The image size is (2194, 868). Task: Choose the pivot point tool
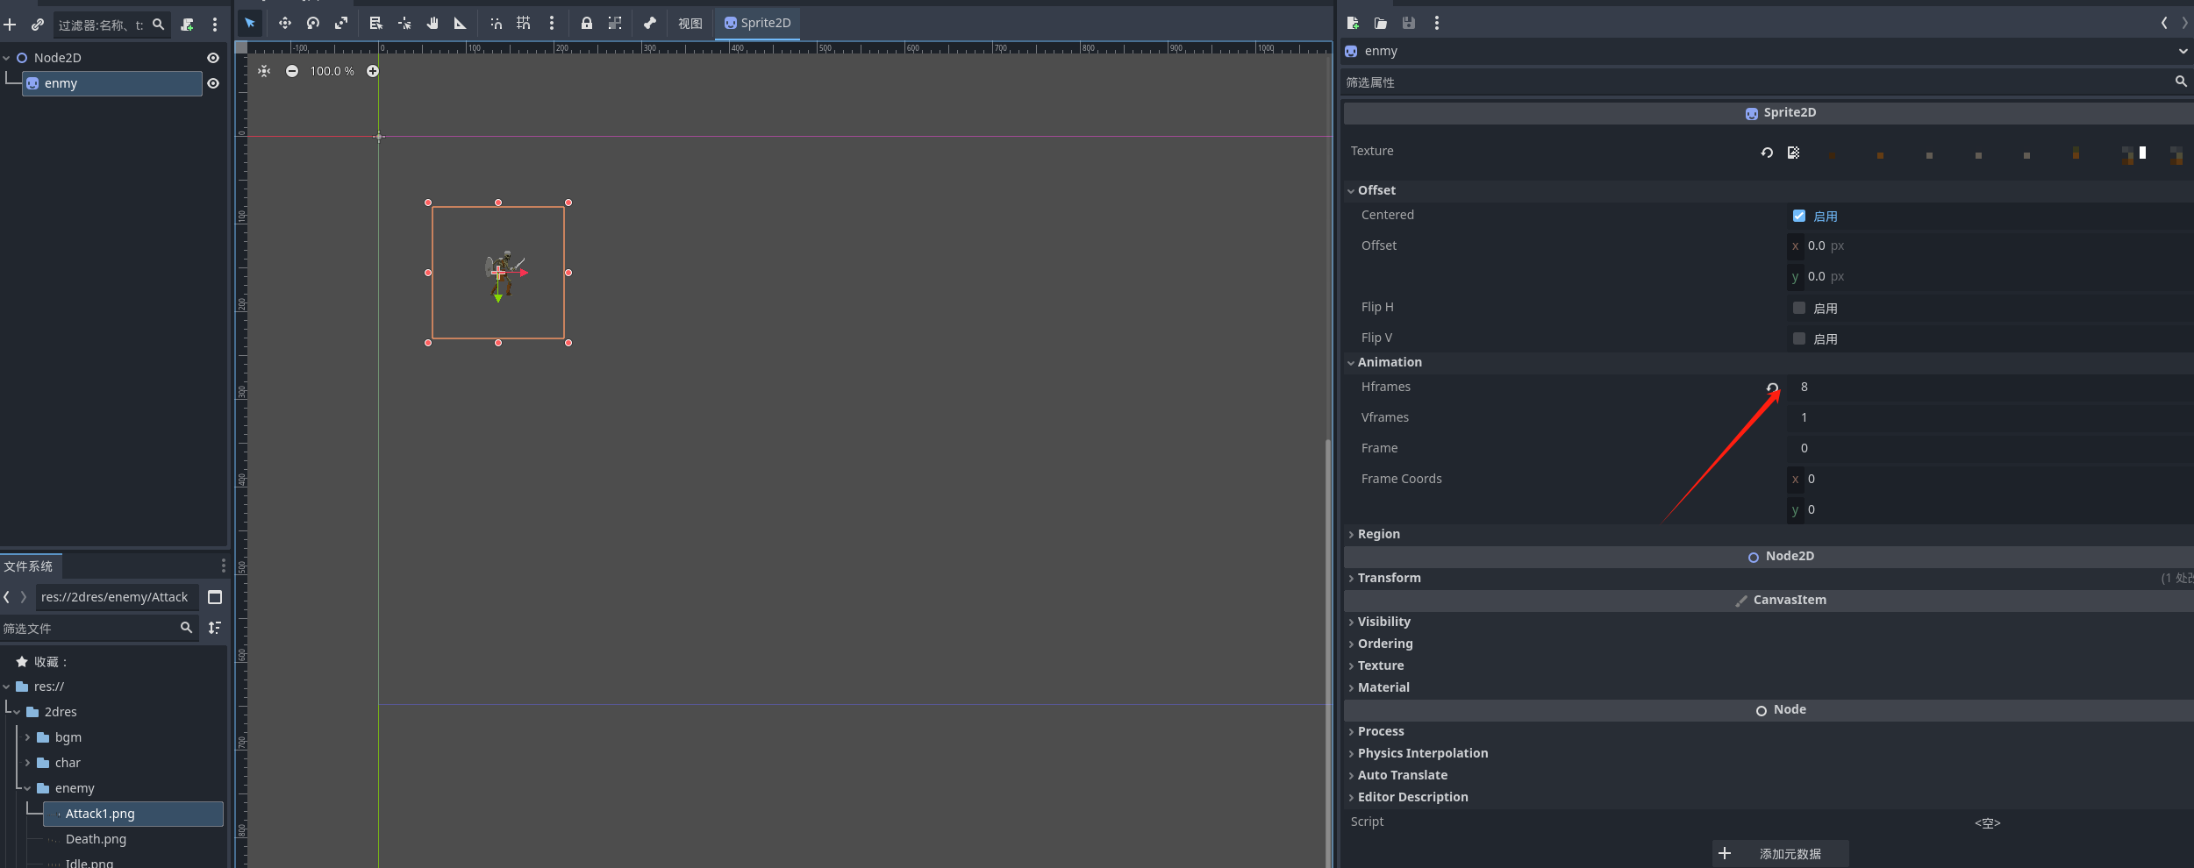coord(404,23)
